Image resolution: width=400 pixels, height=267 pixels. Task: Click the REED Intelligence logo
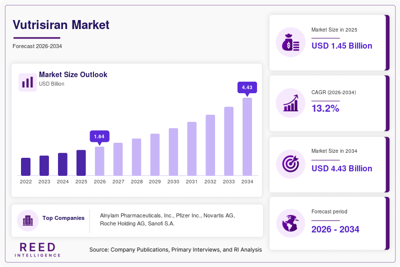(x=37, y=249)
